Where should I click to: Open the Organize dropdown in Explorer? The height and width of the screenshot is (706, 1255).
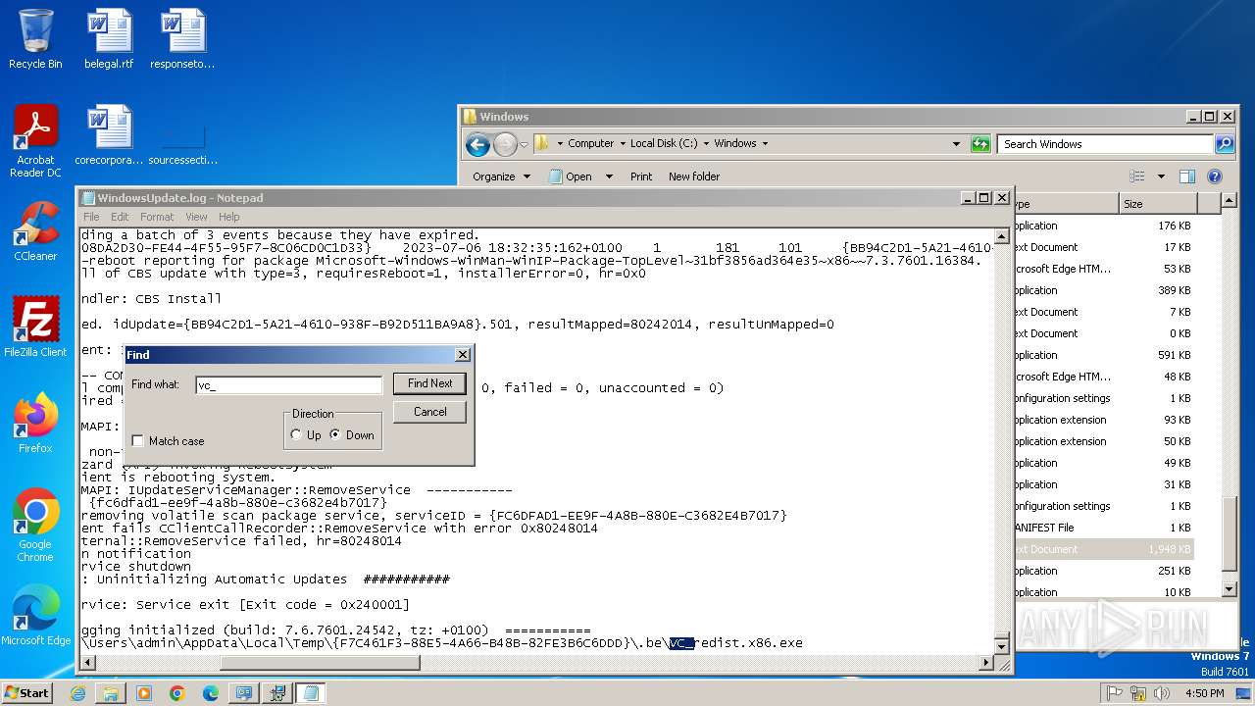[502, 176]
